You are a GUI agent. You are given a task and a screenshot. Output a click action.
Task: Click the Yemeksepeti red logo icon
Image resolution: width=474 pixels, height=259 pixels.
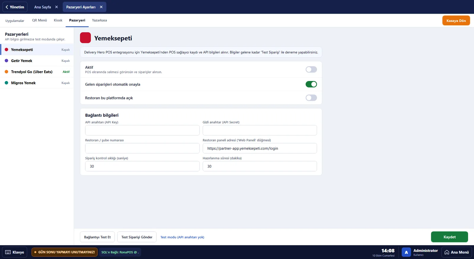(x=85, y=38)
